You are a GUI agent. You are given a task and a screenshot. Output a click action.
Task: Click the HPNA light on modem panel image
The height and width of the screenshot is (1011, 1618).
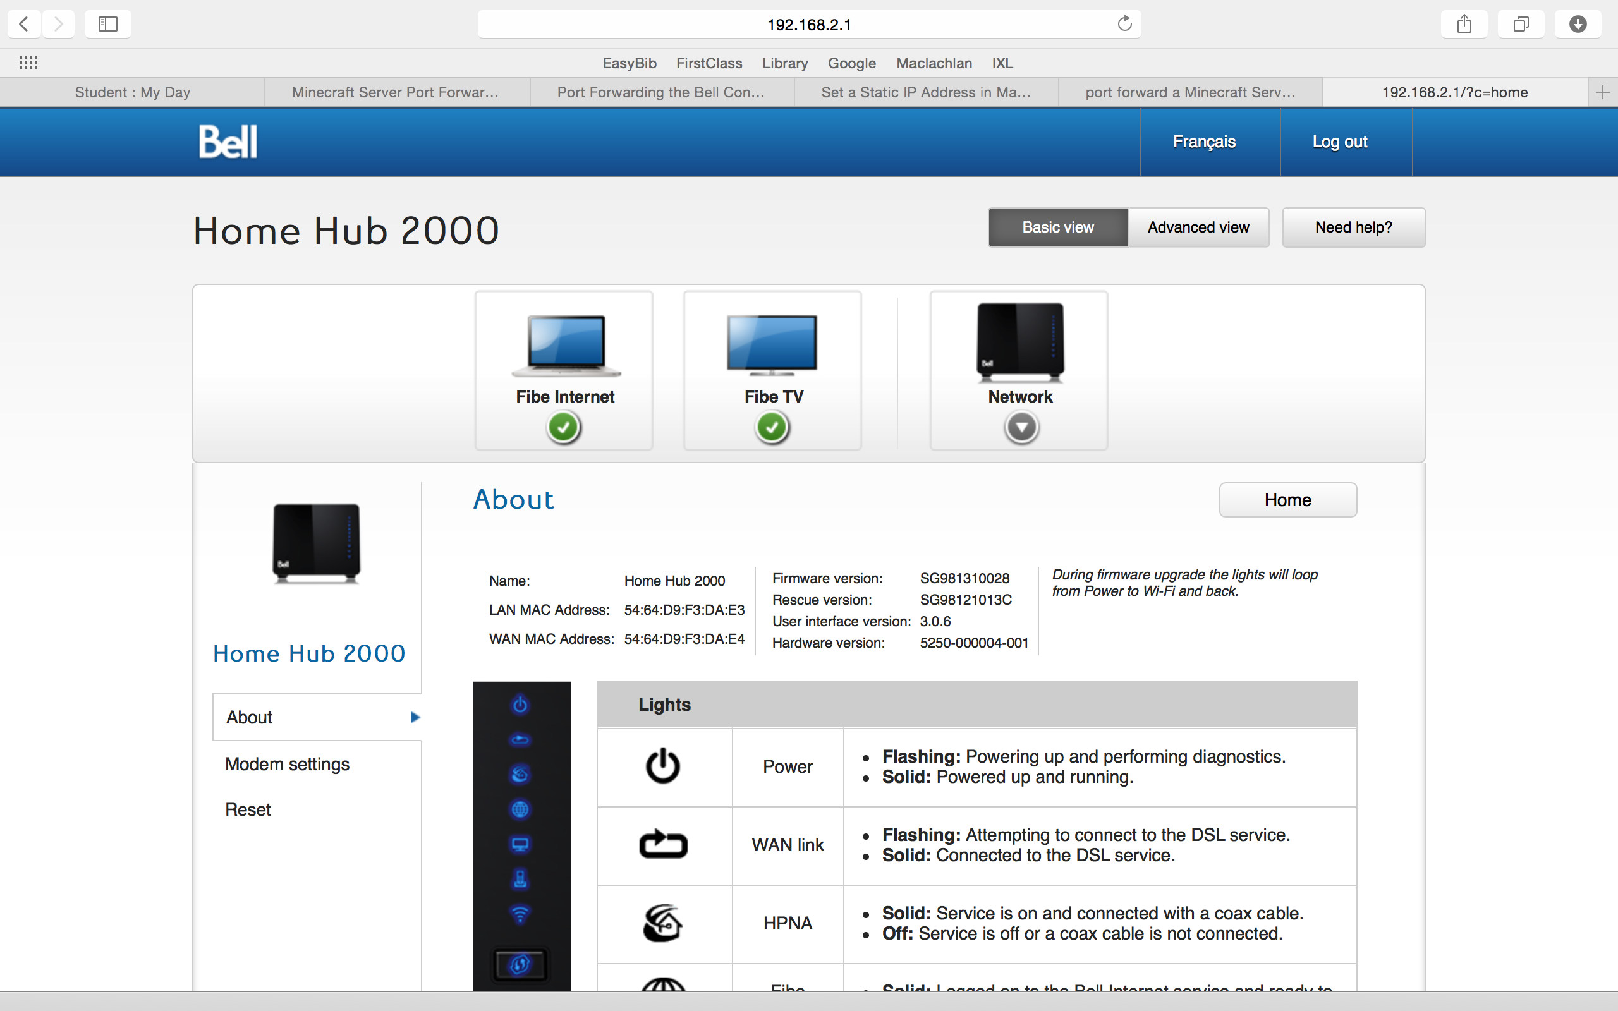coord(520,774)
